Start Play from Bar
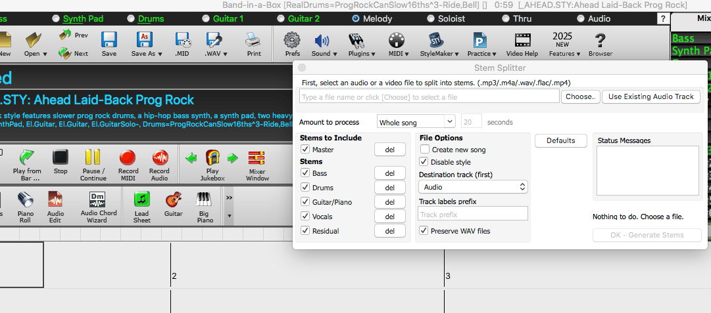 click(27, 165)
